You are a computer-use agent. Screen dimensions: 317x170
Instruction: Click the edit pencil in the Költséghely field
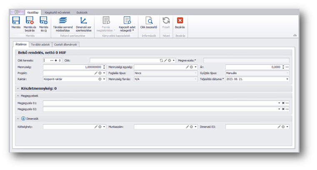[96, 126]
